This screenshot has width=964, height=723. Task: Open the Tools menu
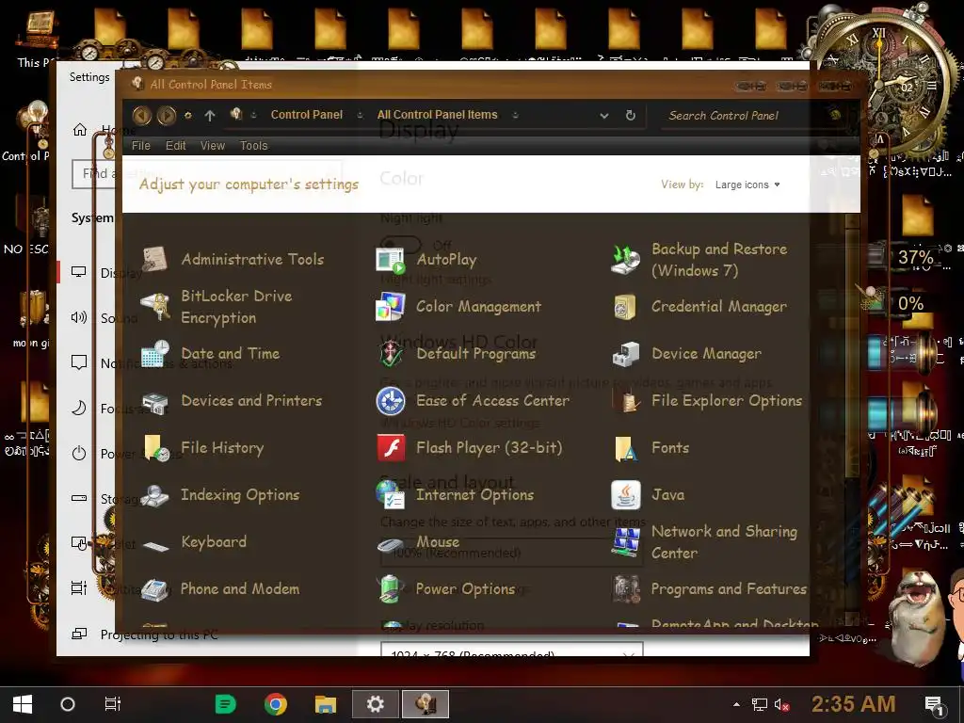click(253, 146)
